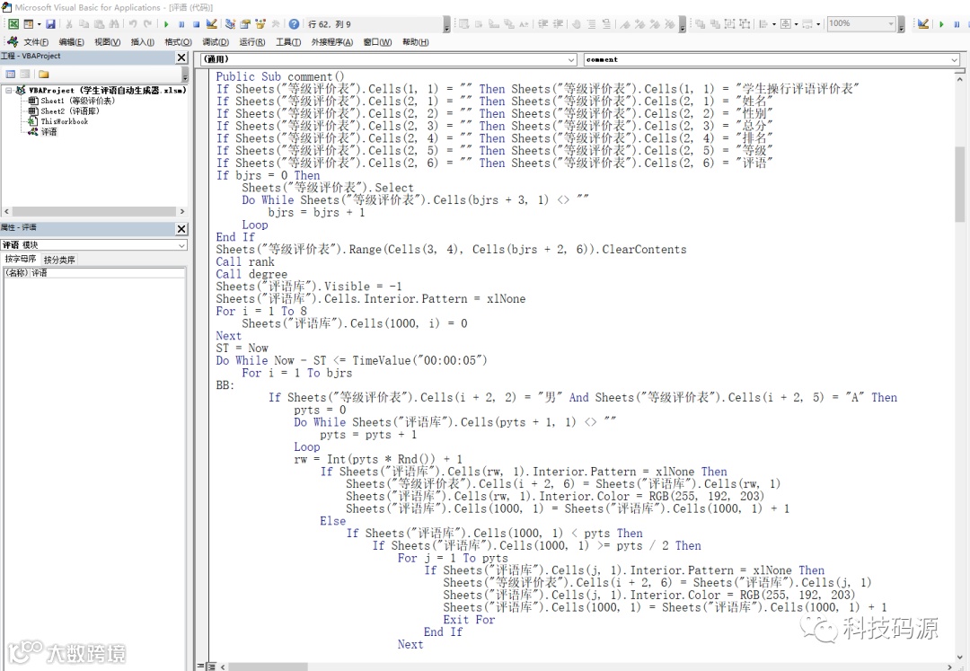Viewport: 970px width, 671px height.
Task: Click the blue Help question mark icon
Action: coord(294,24)
